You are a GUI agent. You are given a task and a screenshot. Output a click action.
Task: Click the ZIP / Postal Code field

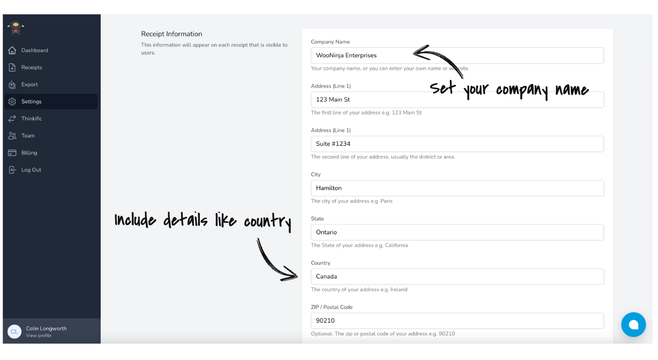click(457, 321)
